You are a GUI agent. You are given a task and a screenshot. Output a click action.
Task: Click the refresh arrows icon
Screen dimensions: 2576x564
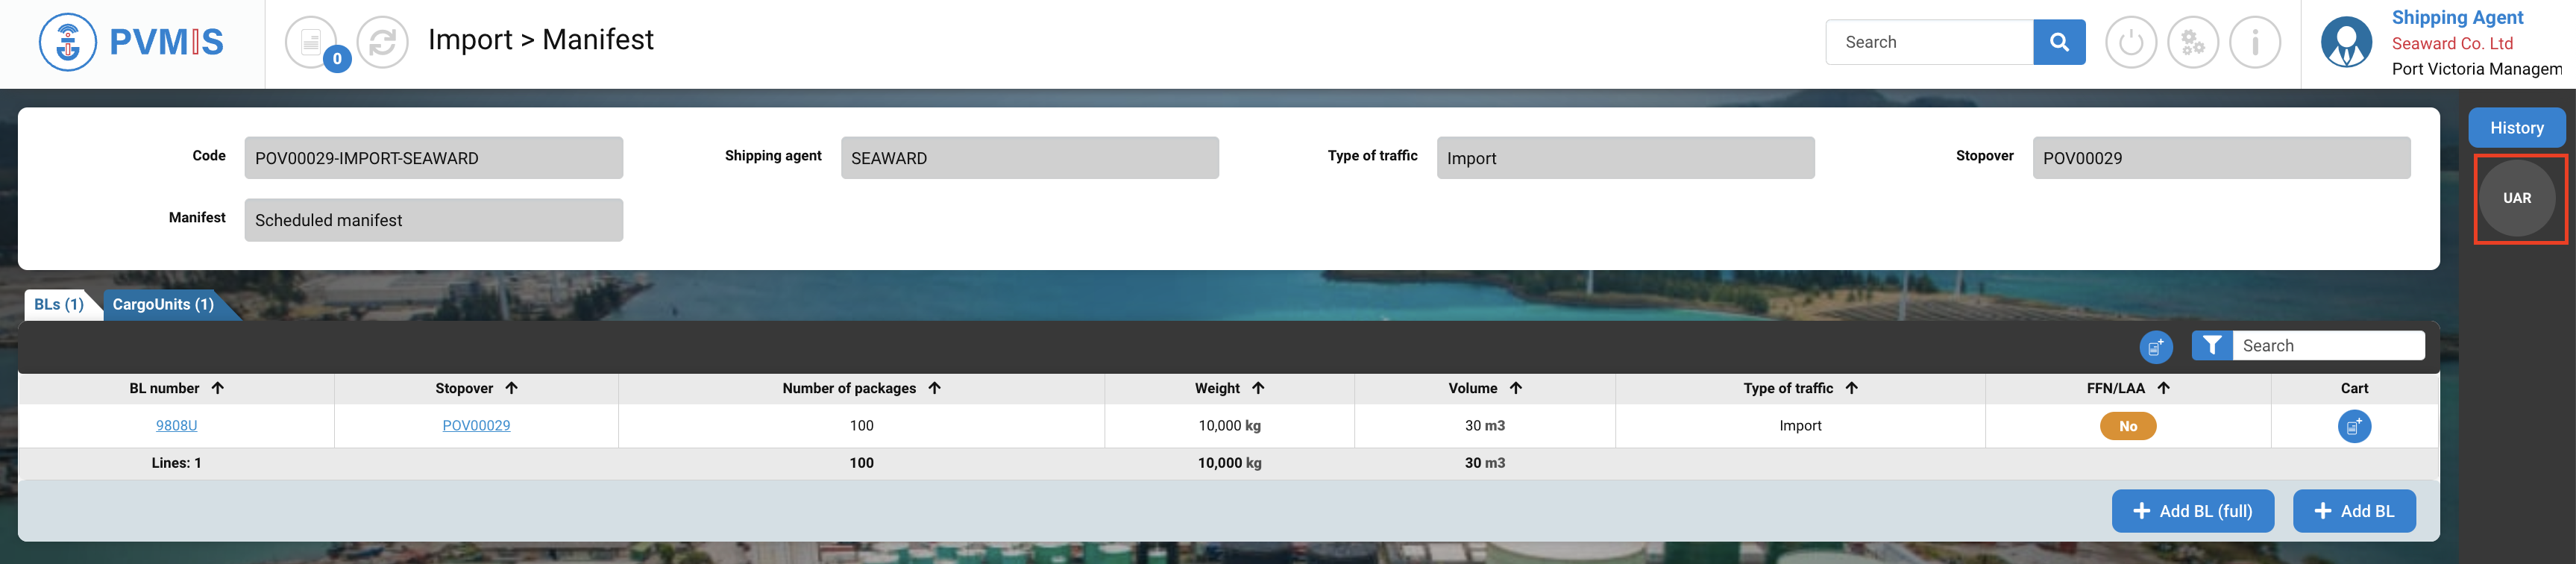(383, 43)
